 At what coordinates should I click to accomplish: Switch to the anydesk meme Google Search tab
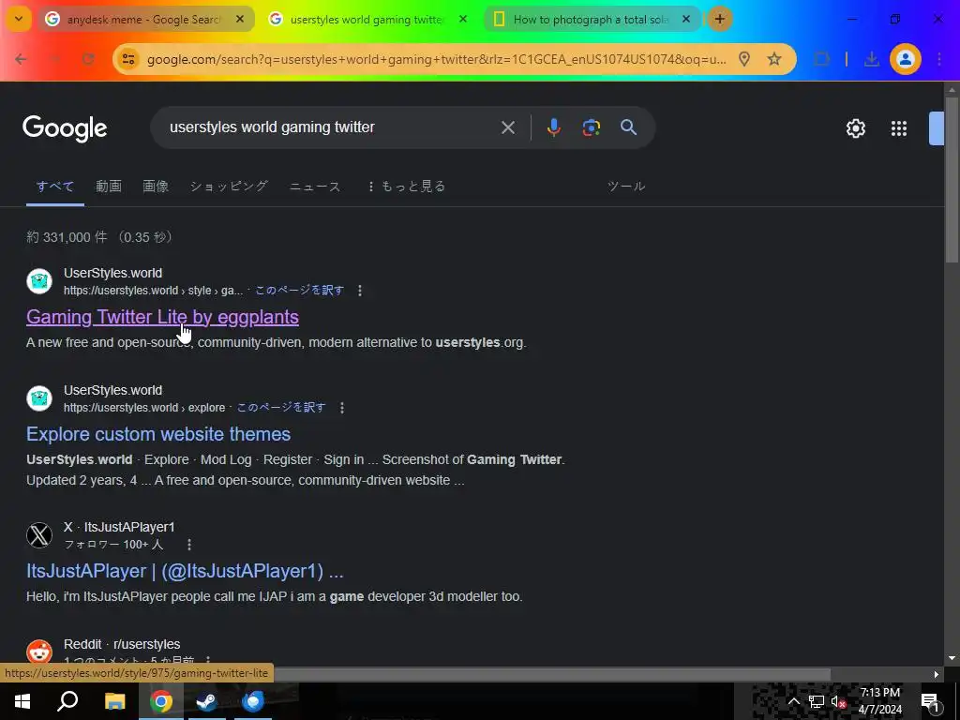[x=145, y=20]
